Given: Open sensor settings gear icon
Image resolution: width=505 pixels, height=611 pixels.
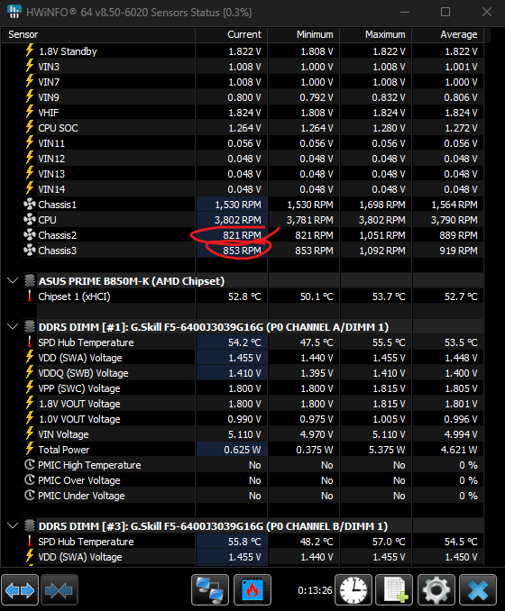Looking at the screenshot, I should (436, 590).
